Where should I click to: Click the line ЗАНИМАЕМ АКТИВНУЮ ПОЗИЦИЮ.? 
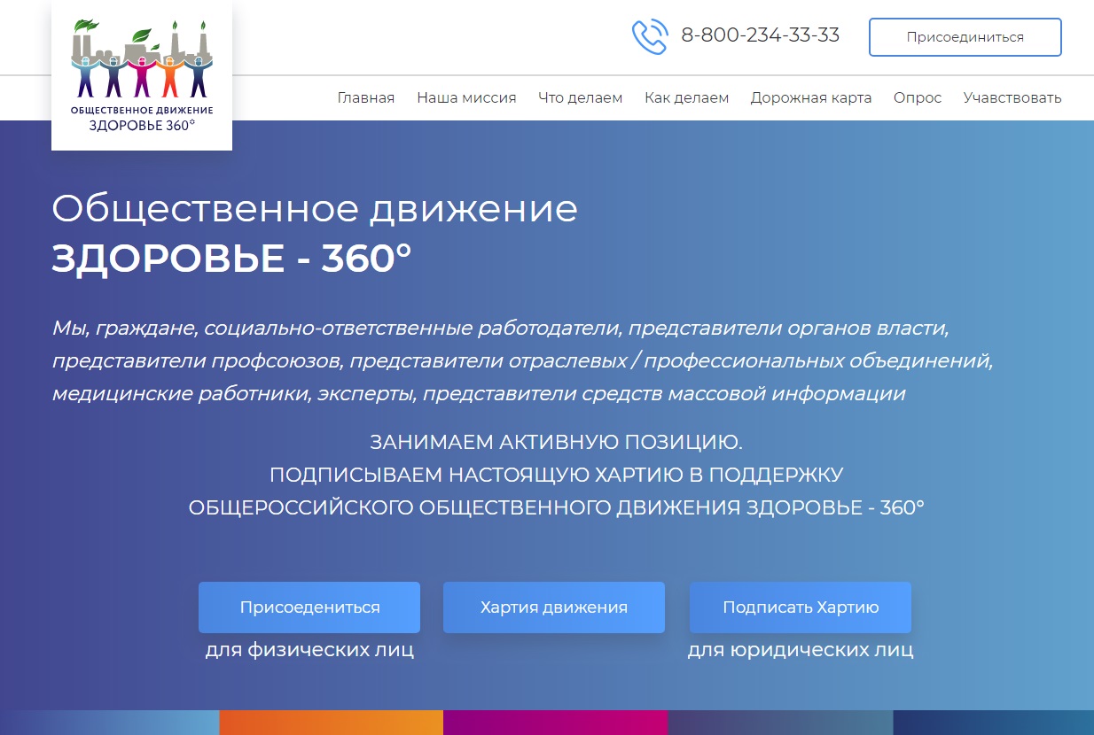tap(556, 442)
